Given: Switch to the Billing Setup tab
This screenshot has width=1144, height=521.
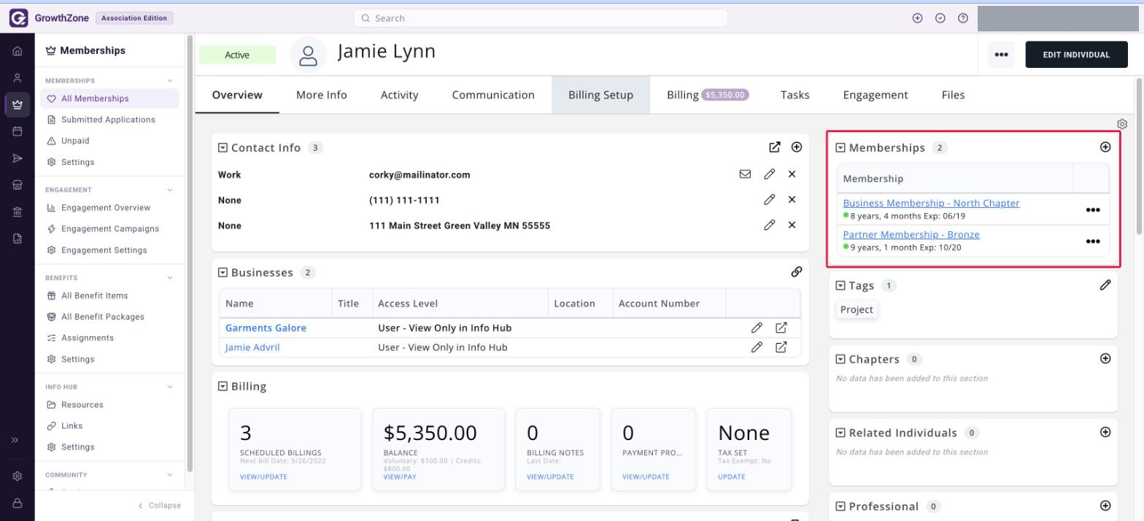Looking at the screenshot, I should (600, 95).
